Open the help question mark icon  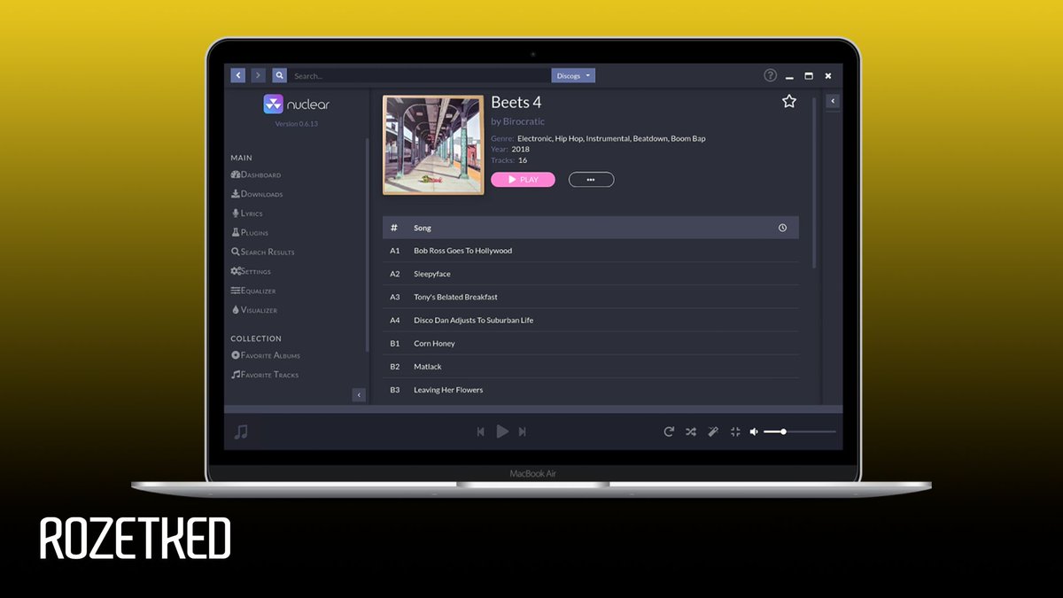coord(770,75)
